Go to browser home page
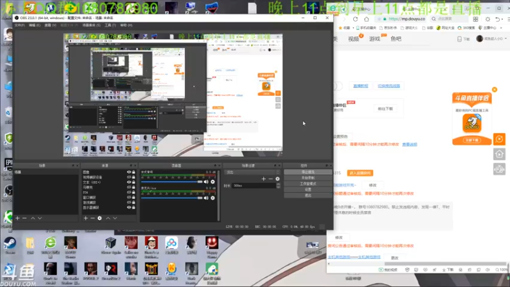Image resolution: width=510 pixels, height=287 pixels. coord(367,19)
